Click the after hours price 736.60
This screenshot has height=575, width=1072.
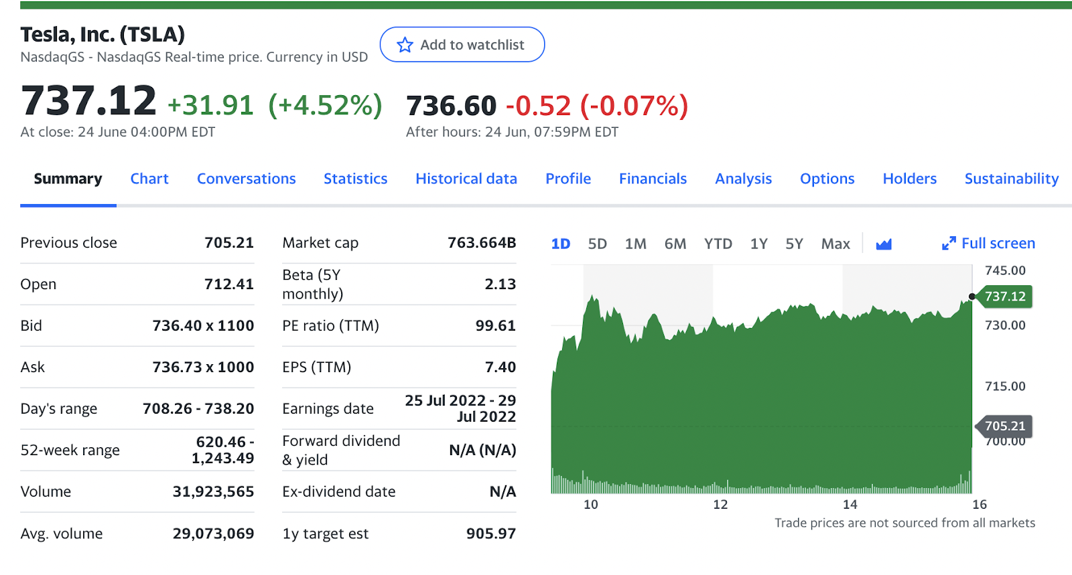[x=451, y=106]
